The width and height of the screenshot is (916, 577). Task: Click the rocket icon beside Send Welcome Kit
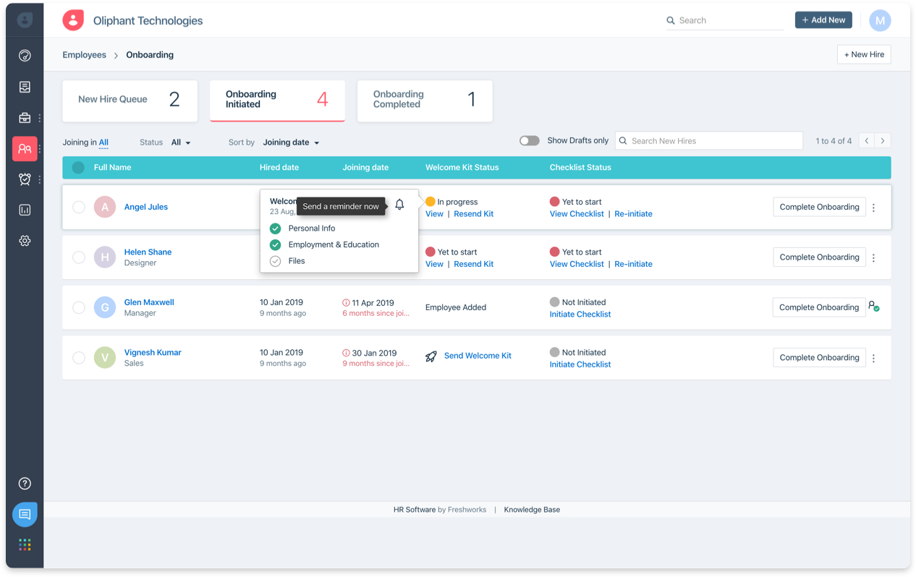point(431,356)
